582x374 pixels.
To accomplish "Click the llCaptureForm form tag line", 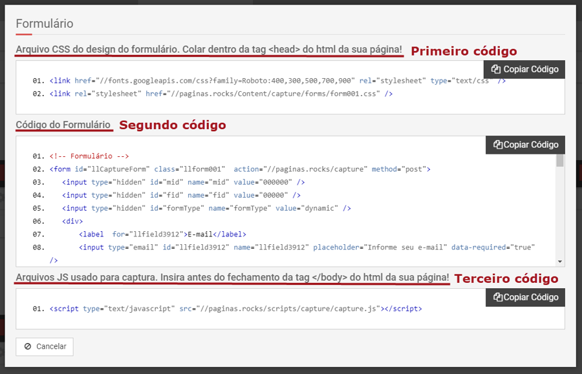I will tap(239, 169).
